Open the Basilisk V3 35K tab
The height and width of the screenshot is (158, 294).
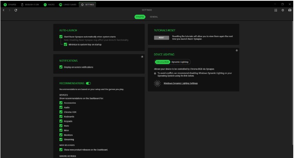[30, 5]
